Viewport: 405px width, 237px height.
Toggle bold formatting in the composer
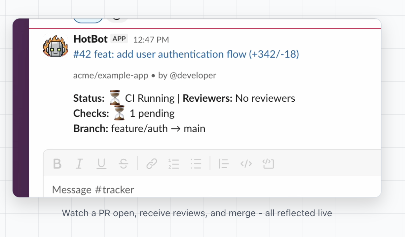click(x=57, y=164)
